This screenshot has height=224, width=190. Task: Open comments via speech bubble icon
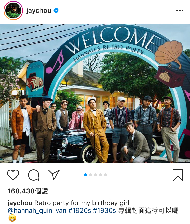[x=34, y=175]
